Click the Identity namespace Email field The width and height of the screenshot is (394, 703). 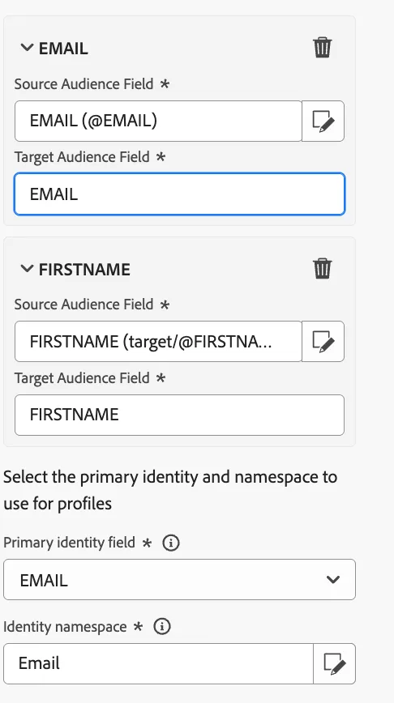(x=158, y=664)
